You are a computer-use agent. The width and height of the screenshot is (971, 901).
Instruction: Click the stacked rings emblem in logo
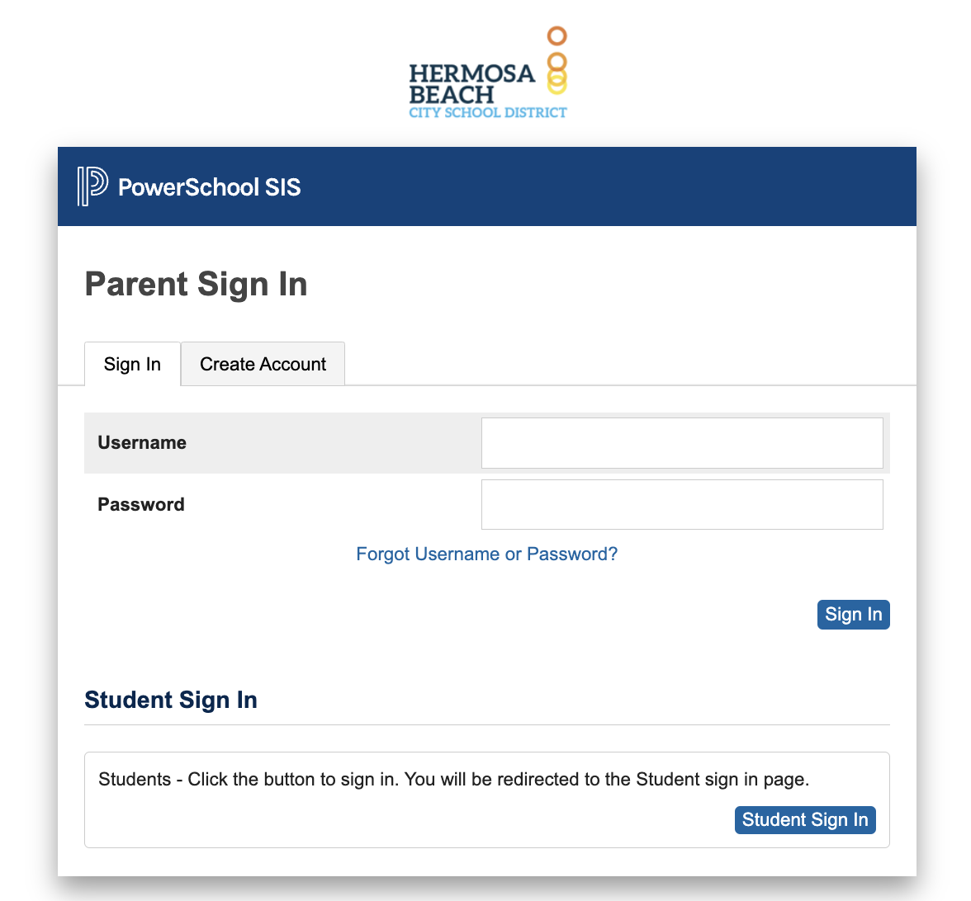pos(557,61)
